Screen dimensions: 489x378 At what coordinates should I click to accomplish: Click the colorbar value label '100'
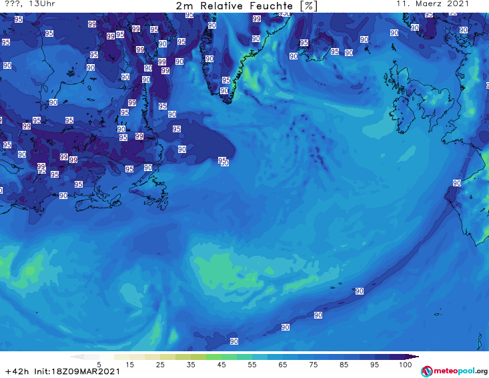(x=406, y=365)
